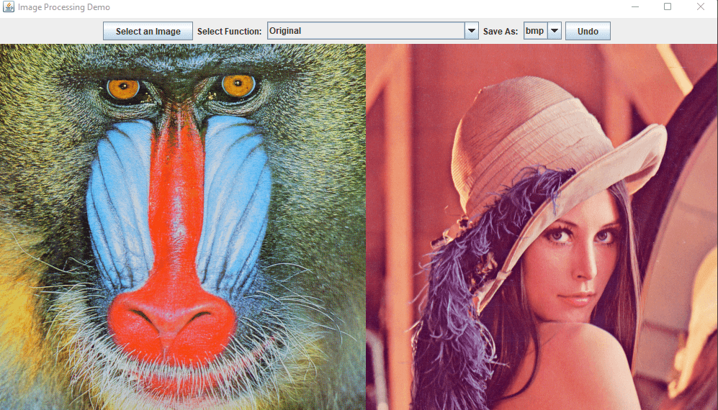
Task: Click the Select an Image button
Action: [148, 31]
